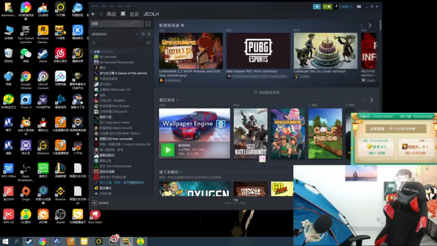The width and height of the screenshot is (437, 246).
Task: Open the Oxygen Not Included card
Action: click(x=194, y=189)
